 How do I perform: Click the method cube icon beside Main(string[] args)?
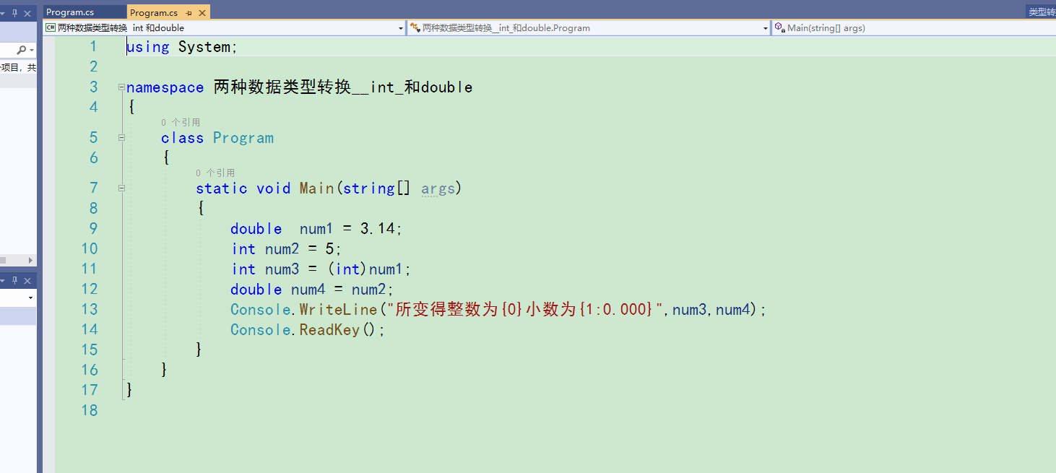(780, 28)
